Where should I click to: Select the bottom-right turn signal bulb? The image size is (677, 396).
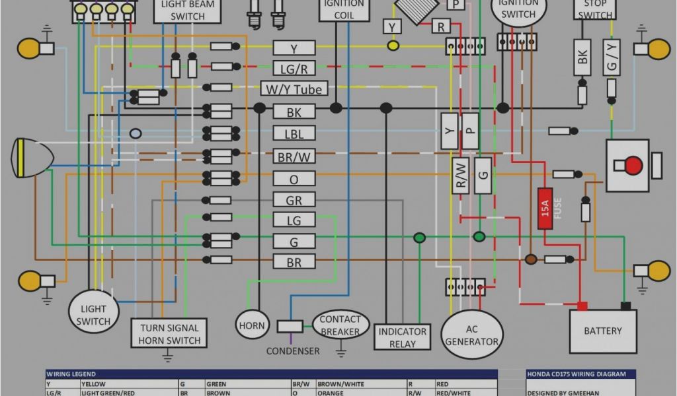[x=658, y=271]
